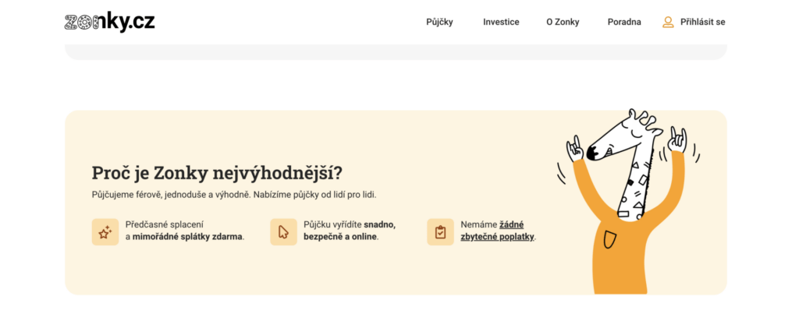The width and height of the screenshot is (799, 321).
Task: Click the Proč je Zonky nejvýhodnější heading
Action: (x=217, y=173)
